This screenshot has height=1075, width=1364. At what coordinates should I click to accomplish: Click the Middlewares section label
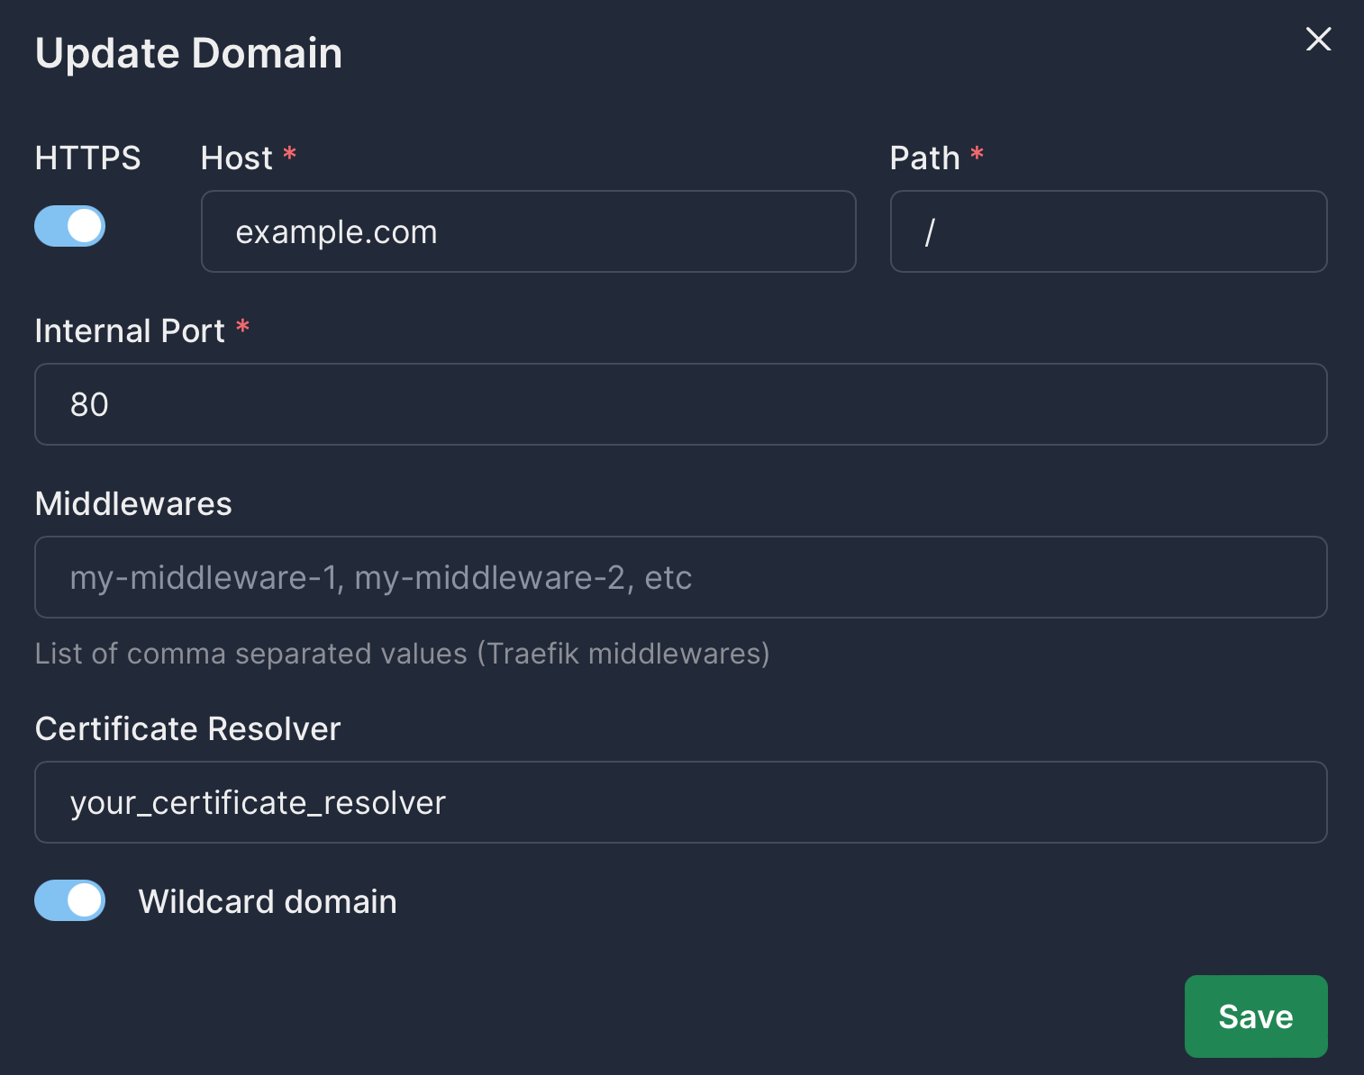(132, 504)
